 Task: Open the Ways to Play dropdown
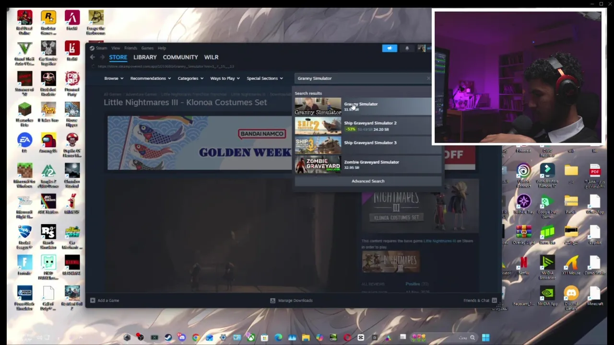[225, 78]
